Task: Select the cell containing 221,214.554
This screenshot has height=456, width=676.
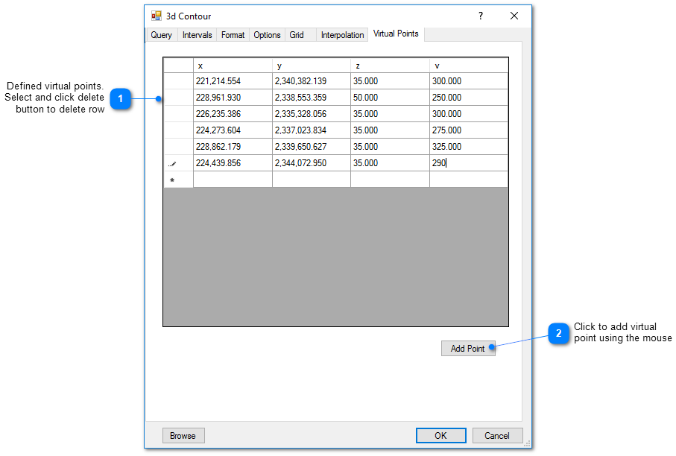Action: [233, 81]
